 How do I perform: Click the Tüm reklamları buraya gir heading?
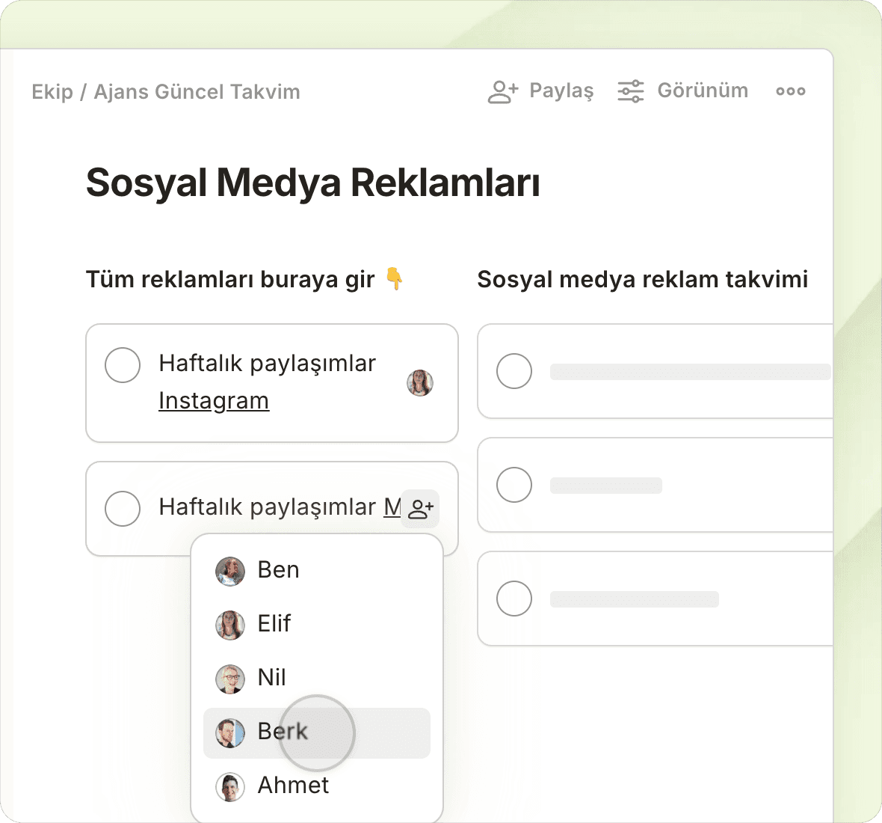click(x=230, y=280)
